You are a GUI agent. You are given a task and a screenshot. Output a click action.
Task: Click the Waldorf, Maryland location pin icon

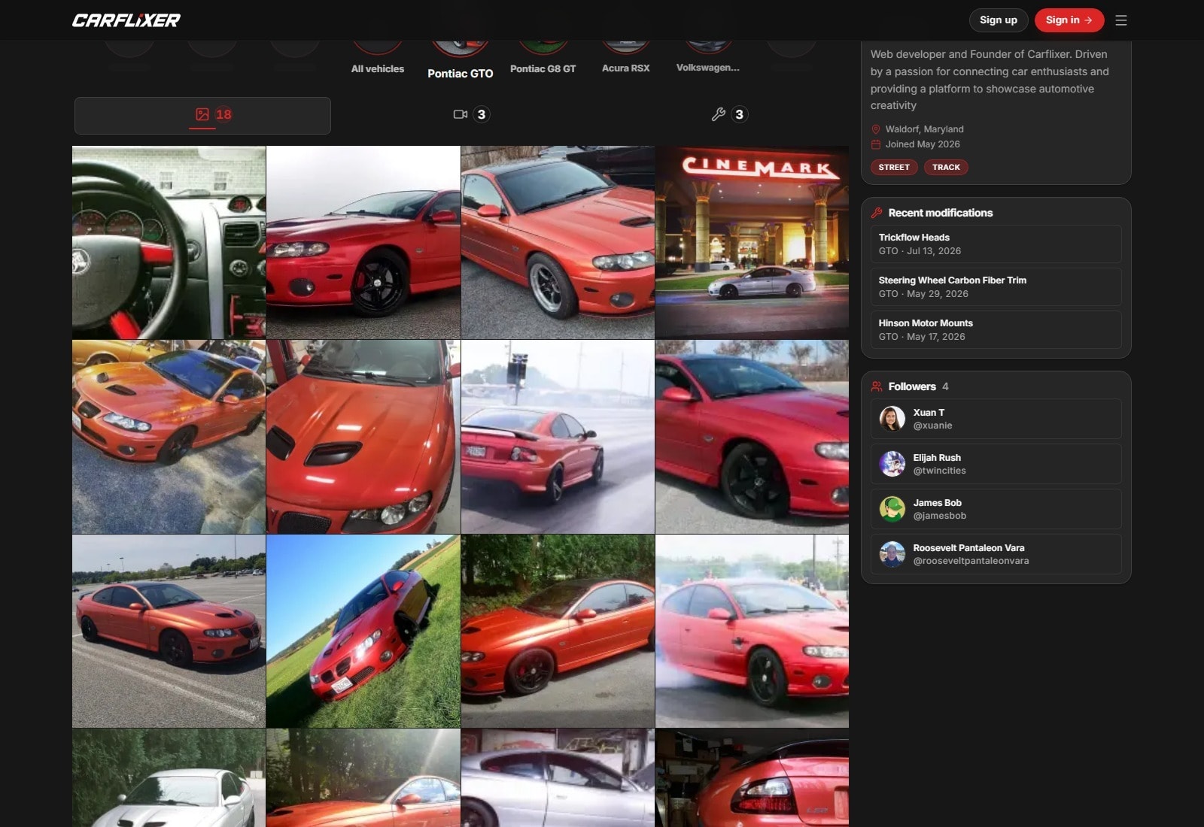click(876, 129)
